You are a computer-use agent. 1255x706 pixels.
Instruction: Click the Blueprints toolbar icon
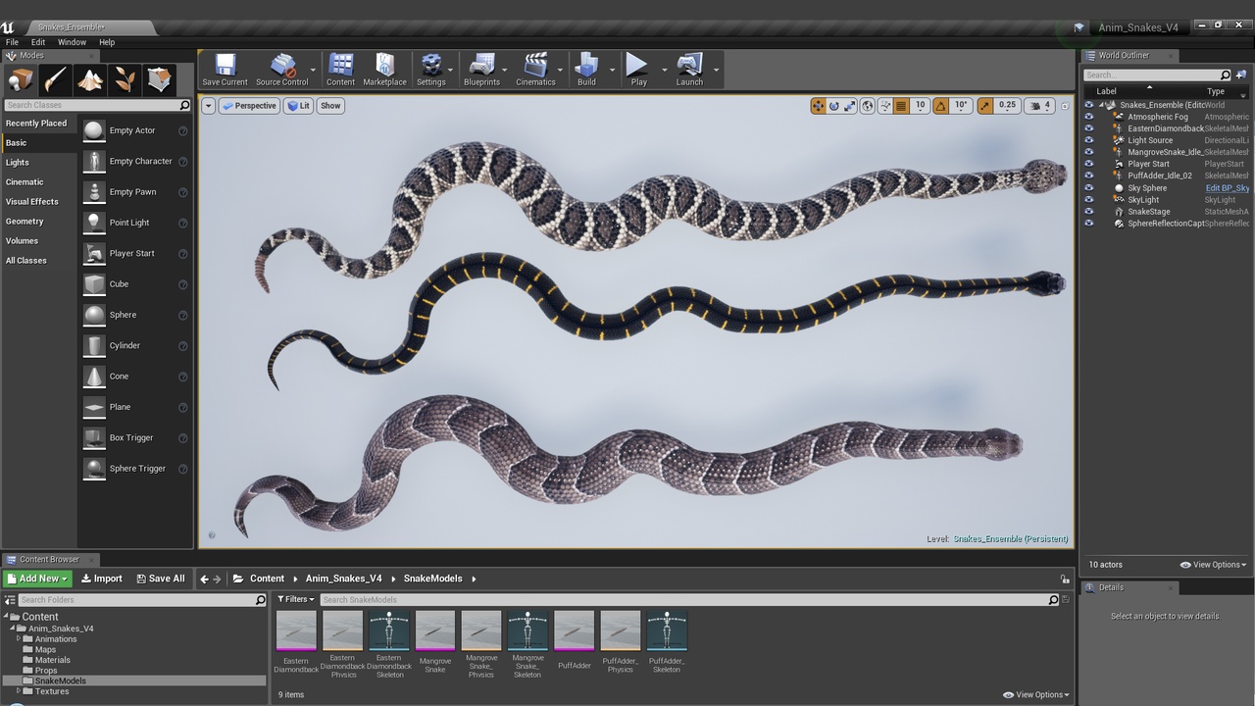(x=481, y=70)
